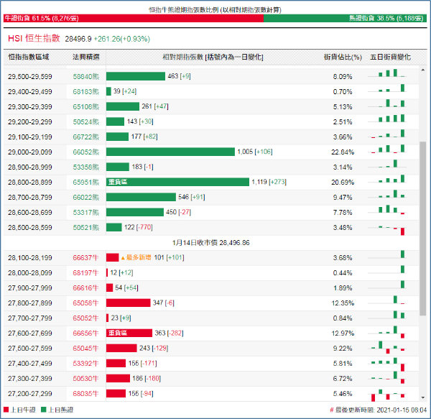Click the 29,400-29,499 range cell
The width and height of the screenshot is (431, 419).
(30, 91)
